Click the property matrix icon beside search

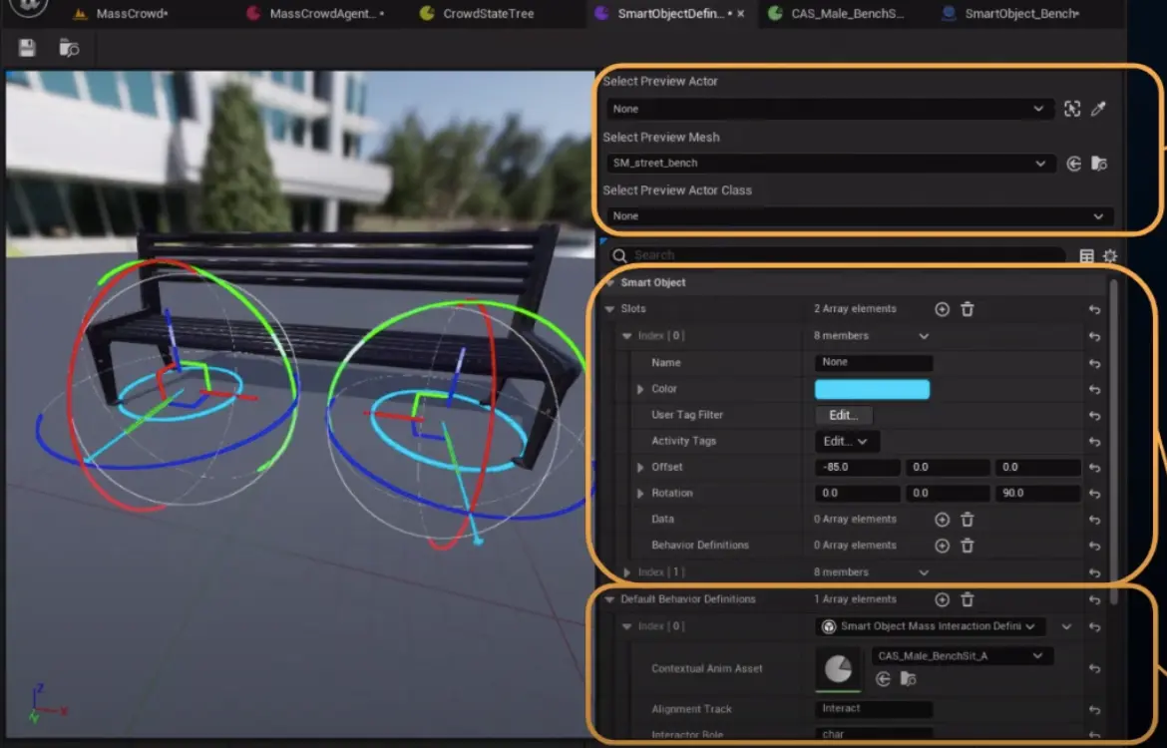point(1087,255)
